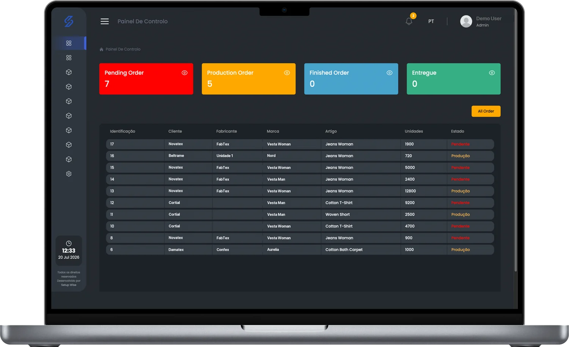Open the red Pending Order card
The image size is (569, 347).
146,79
